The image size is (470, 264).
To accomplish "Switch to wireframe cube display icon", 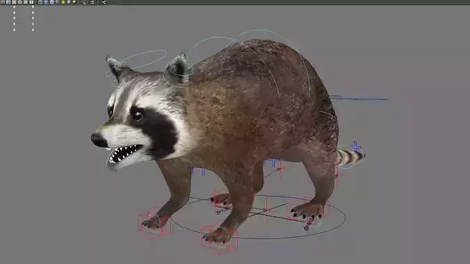I will coord(40,2).
